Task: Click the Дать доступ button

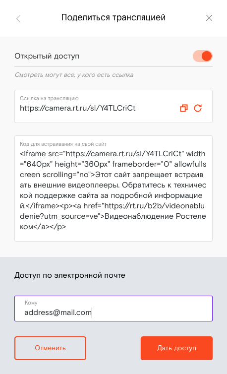Action: 176,348
